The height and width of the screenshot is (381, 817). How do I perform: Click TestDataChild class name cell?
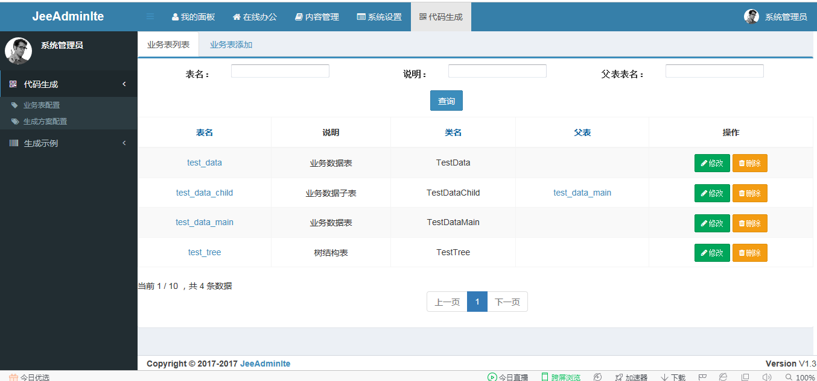tap(453, 193)
